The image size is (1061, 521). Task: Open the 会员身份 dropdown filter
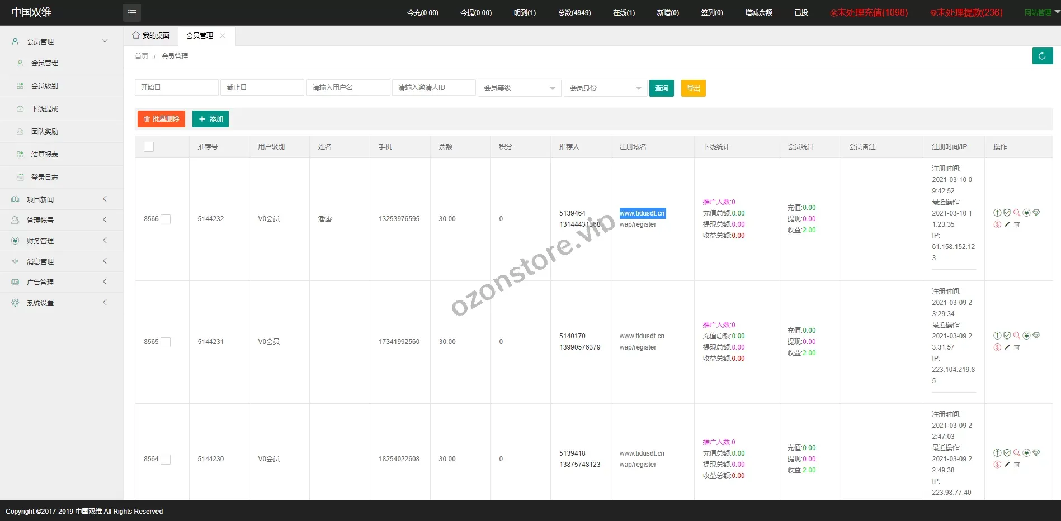605,88
